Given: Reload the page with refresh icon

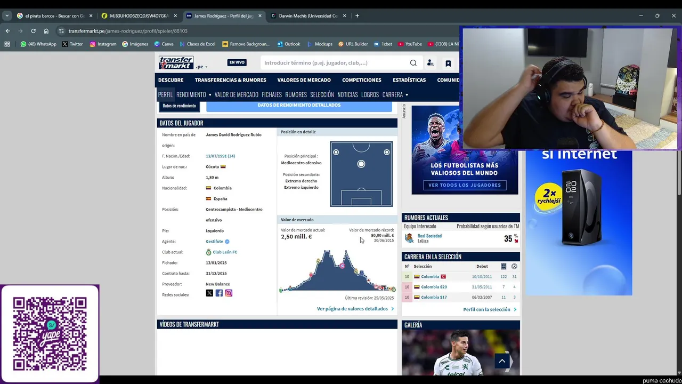Looking at the screenshot, I should (33, 31).
